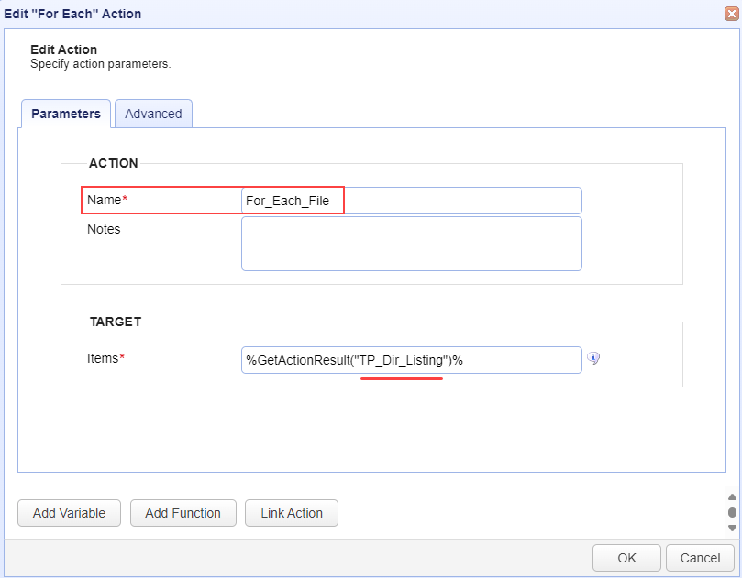
Task: Click the scroll up arrow at bottom right
Action: [x=732, y=497]
